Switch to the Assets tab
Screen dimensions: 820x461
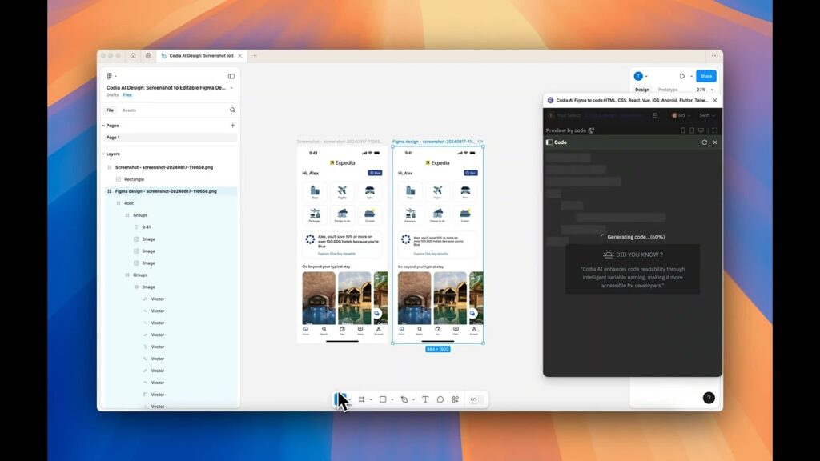coord(129,110)
